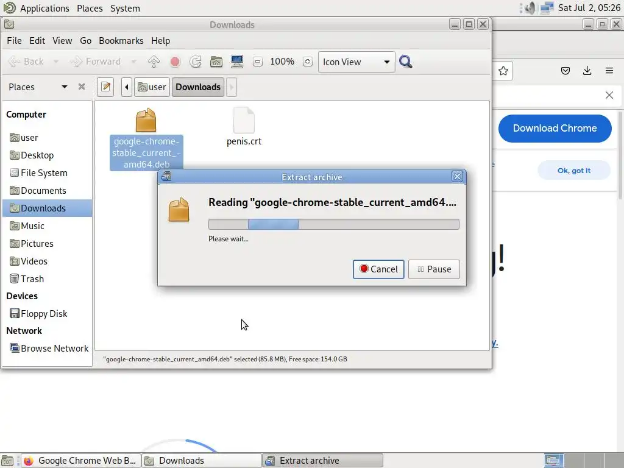Open the Edit menu

37,41
